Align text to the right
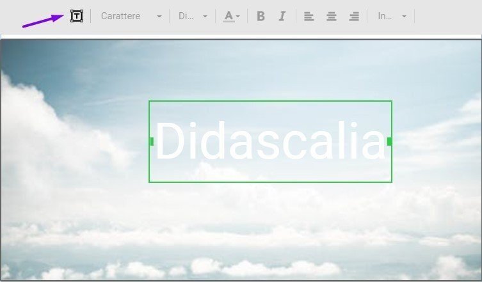The width and height of the screenshot is (482, 282). click(354, 16)
